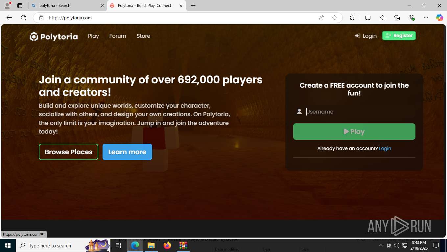Click the Browse Places button

tap(68, 152)
